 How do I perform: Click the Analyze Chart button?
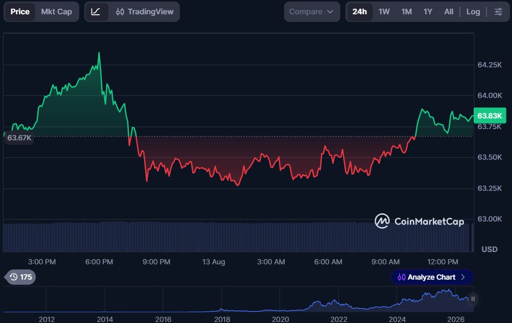(432, 277)
